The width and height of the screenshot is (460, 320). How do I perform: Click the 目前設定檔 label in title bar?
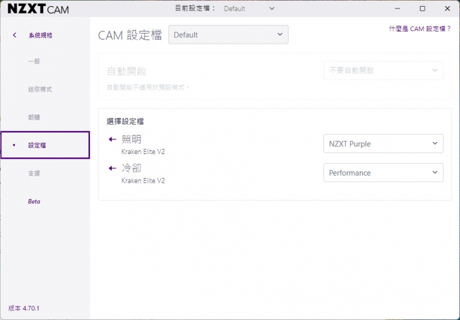pyautogui.click(x=195, y=8)
